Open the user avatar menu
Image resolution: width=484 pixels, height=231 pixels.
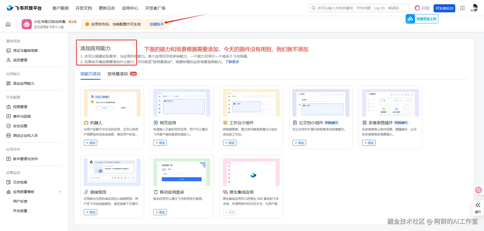(474, 8)
